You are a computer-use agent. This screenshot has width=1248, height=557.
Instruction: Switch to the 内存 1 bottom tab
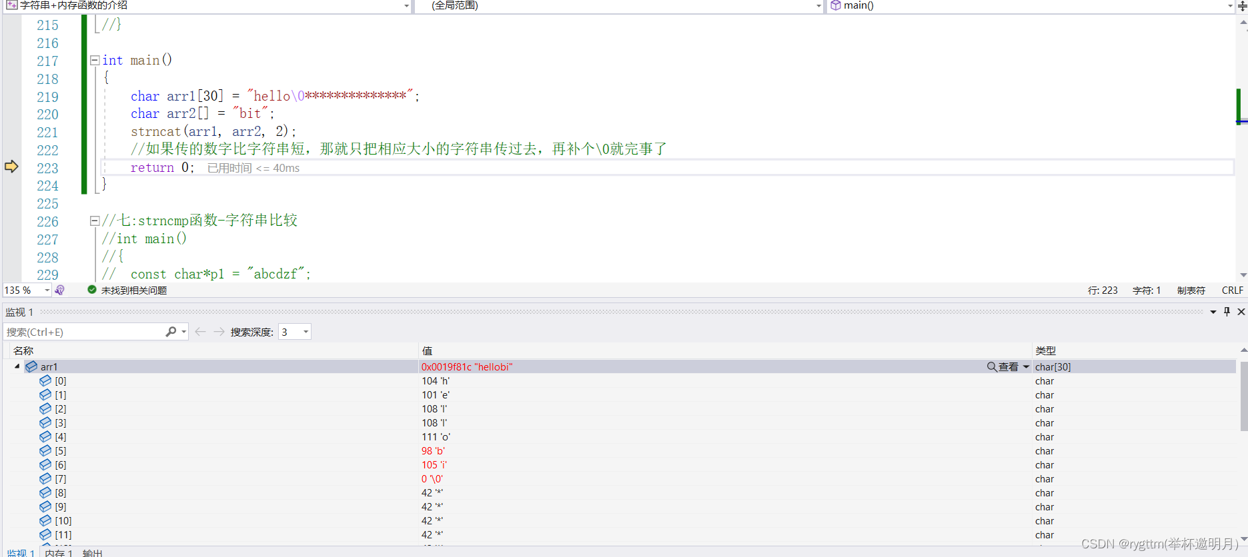tap(59, 552)
